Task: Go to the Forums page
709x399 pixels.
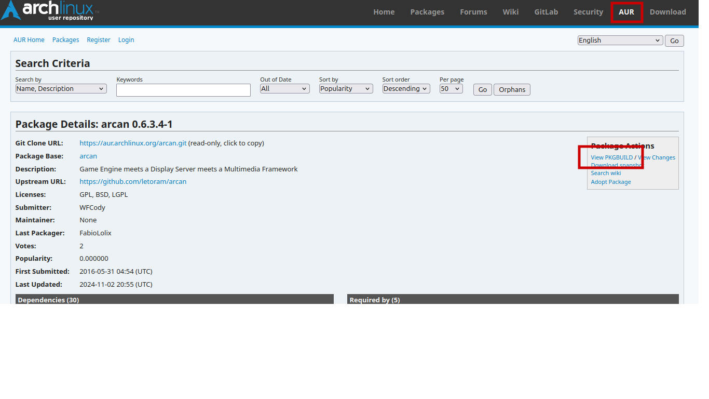Action: pyautogui.click(x=473, y=12)
